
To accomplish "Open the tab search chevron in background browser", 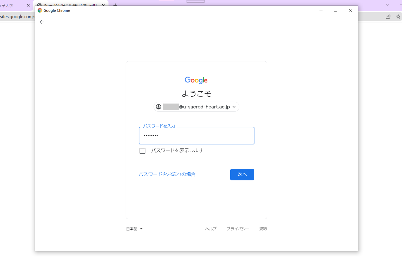I will coord(387,5).
